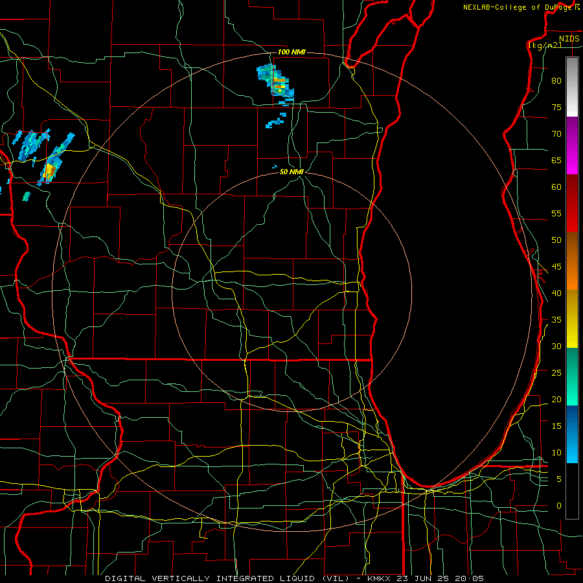The width and height of the screenshot is (583, 583).
Task: Click the [kg/m2] units label
Action: pyautogui.click(x=545, y=45)
